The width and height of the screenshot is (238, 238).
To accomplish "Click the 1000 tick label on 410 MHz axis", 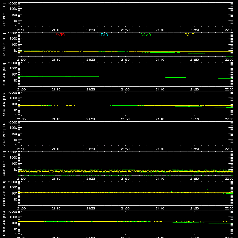I will [x=13, y=39].
